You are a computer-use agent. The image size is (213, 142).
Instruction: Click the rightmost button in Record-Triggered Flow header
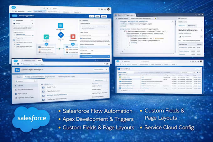tap(104, 16)
